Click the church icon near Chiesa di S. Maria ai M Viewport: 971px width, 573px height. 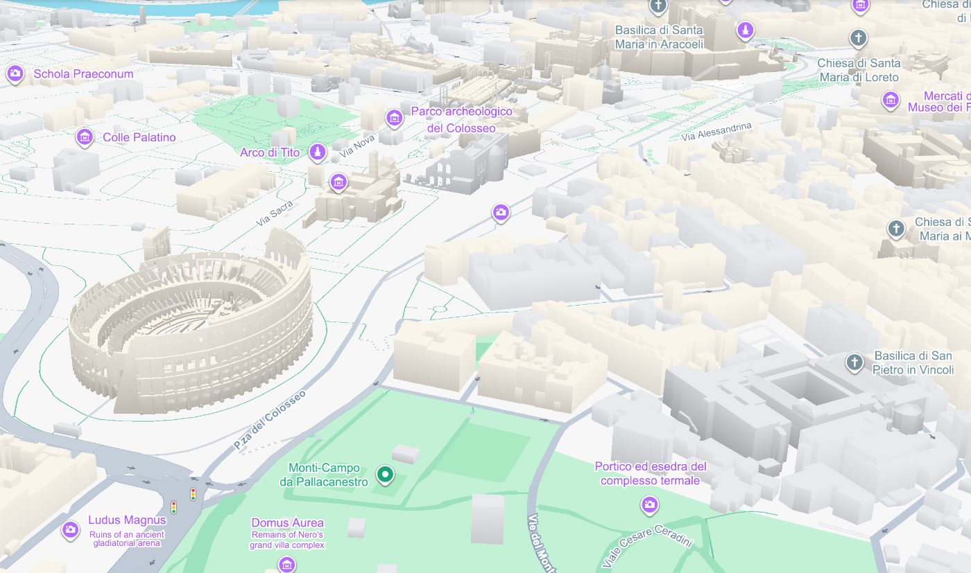point(896,228)
